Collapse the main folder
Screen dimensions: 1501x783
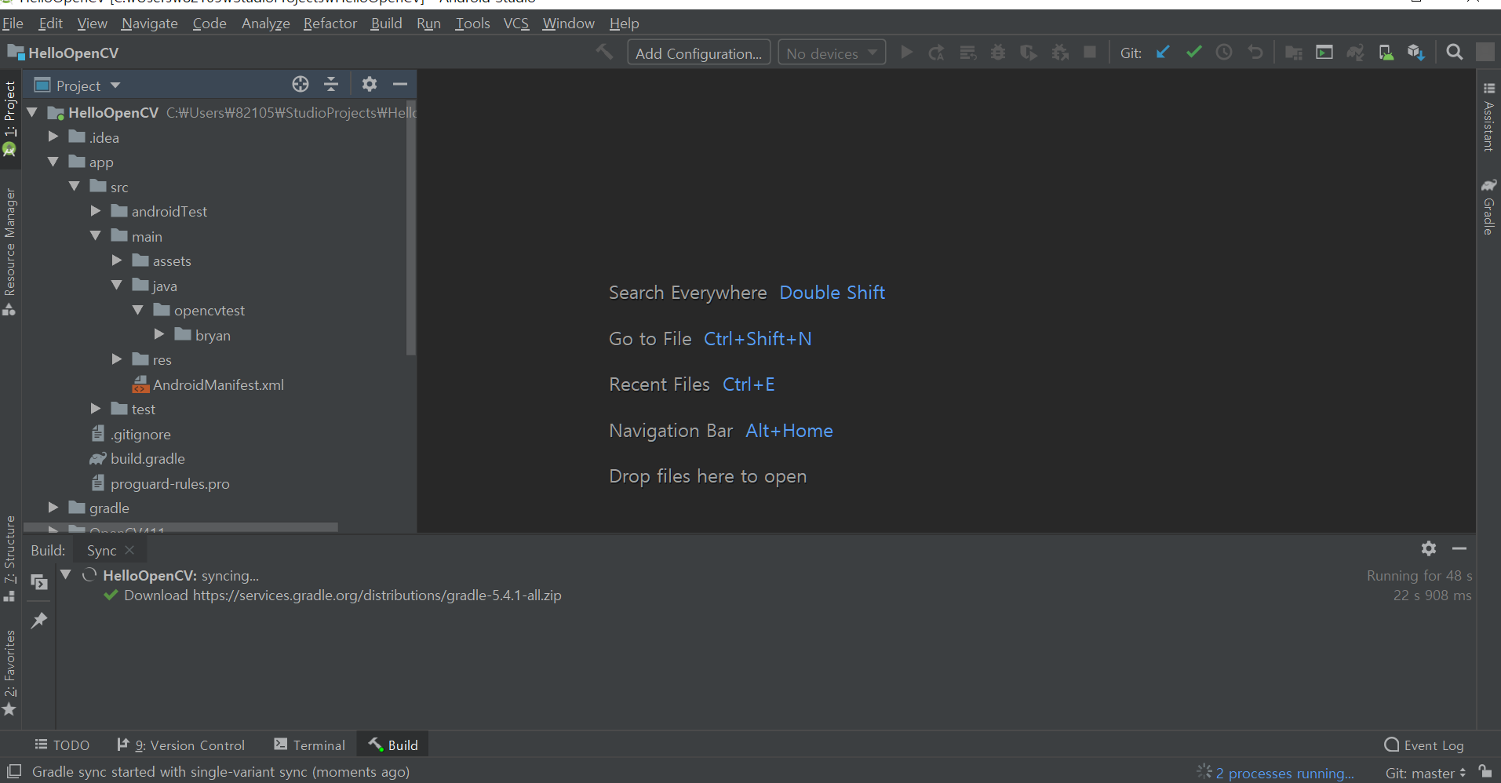[96, 235]
